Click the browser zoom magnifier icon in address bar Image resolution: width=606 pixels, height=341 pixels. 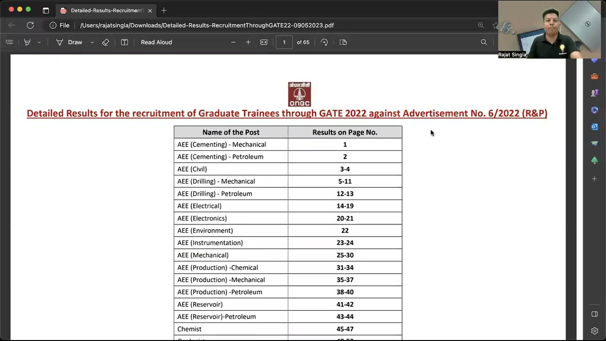pos(481,25)
